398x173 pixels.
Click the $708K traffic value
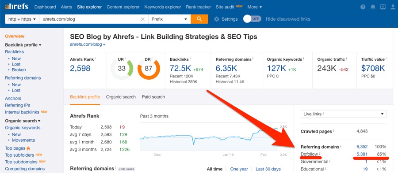click(x=373, y=68)
